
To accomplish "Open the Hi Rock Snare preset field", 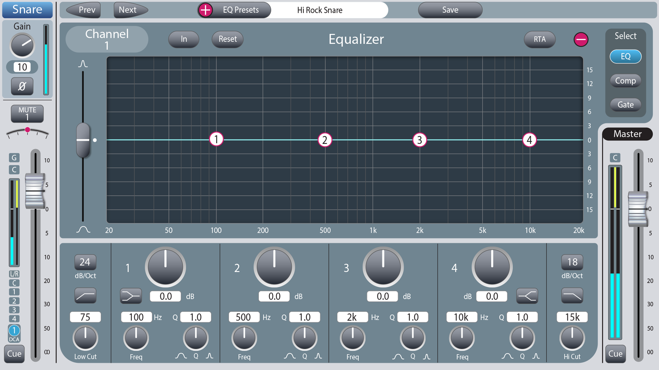I will pyautogui.click(x=320, y=10).
